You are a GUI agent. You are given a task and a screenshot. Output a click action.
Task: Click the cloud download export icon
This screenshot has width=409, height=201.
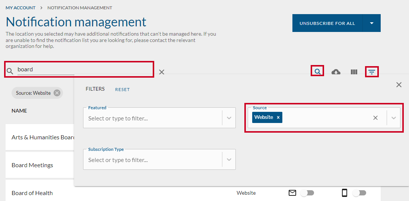336,72
